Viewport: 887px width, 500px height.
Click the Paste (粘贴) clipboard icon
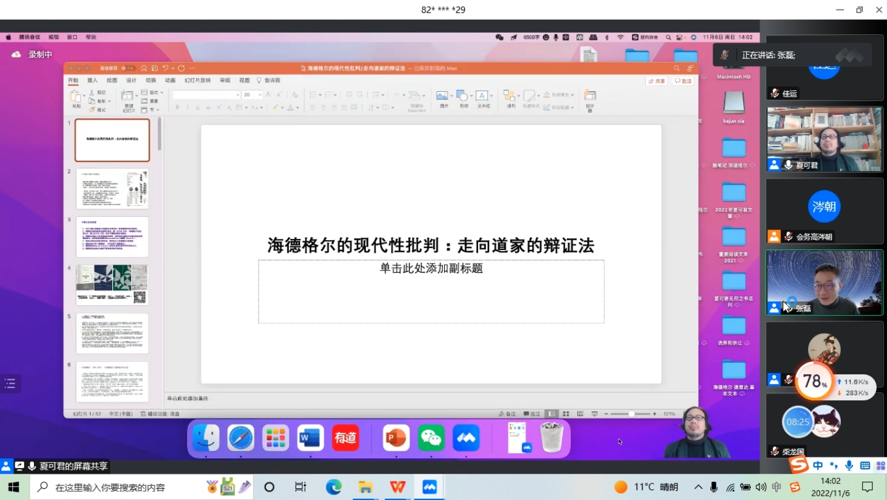[x=75, y=96]
